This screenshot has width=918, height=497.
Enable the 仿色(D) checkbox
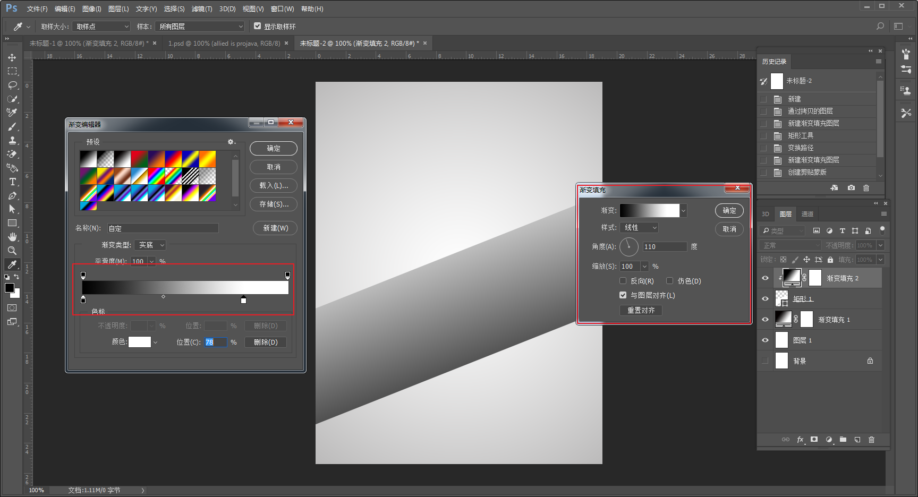coord(670,281)
